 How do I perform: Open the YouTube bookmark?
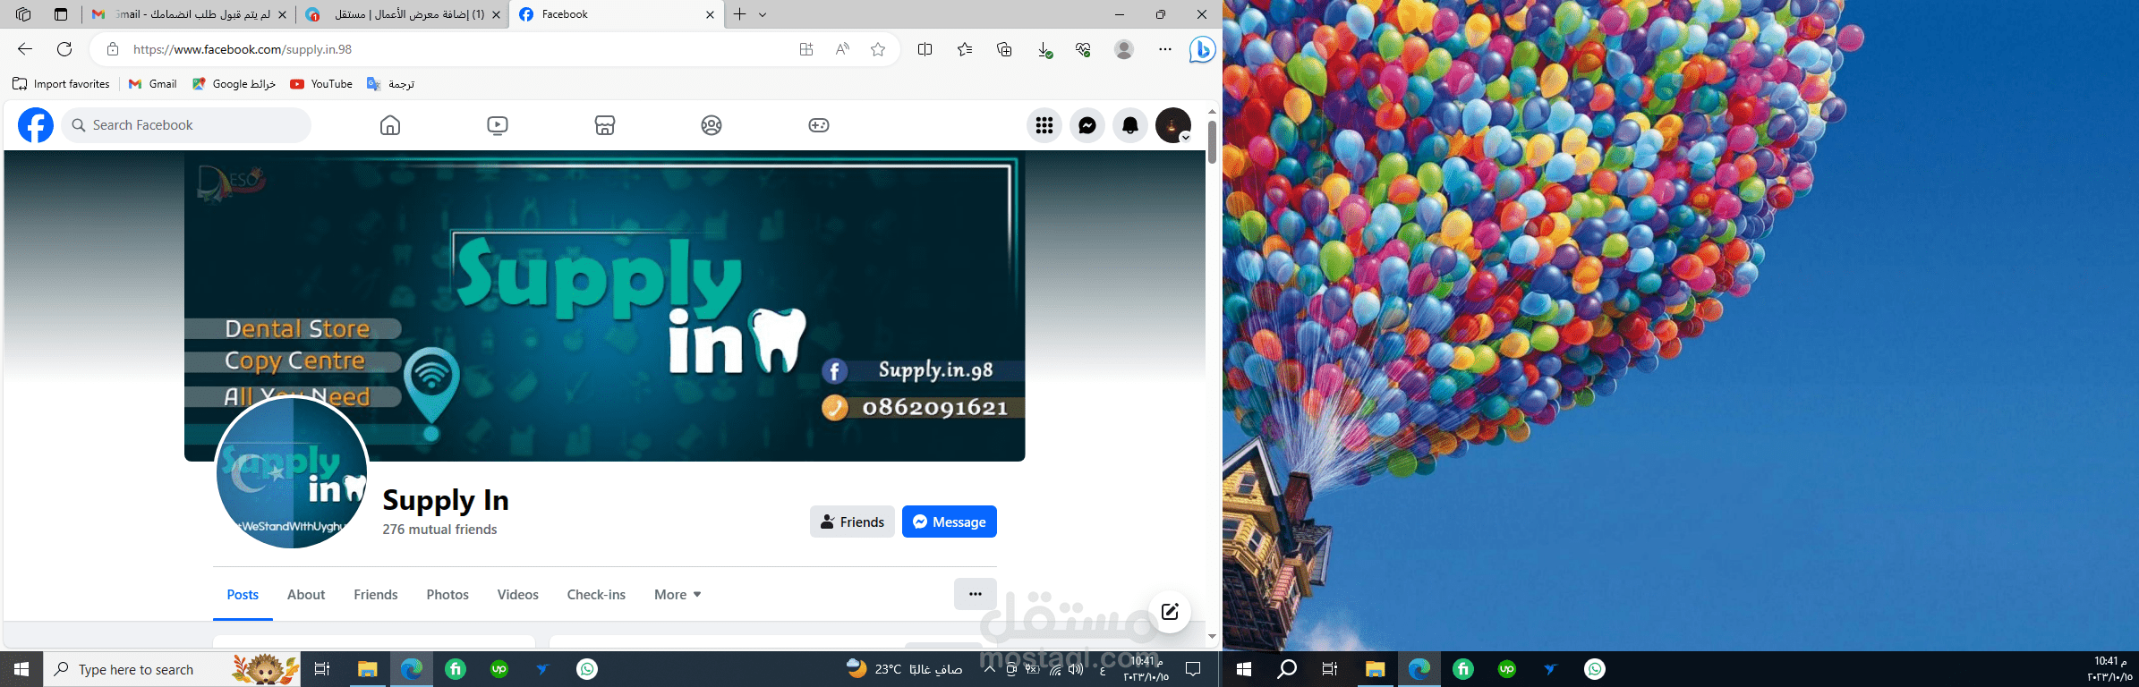pos(321,84)
